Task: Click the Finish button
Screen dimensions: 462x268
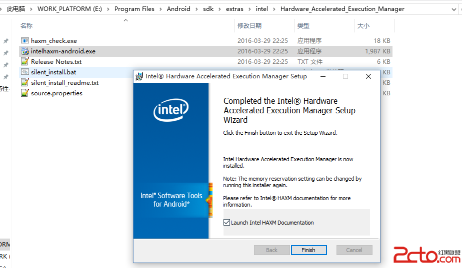Action: (x=308, y=250)
